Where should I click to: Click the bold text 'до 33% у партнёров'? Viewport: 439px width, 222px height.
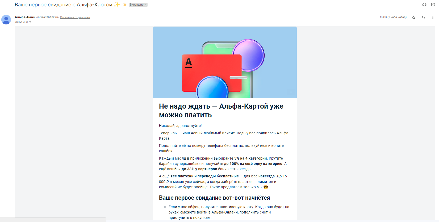pos(199,169)
